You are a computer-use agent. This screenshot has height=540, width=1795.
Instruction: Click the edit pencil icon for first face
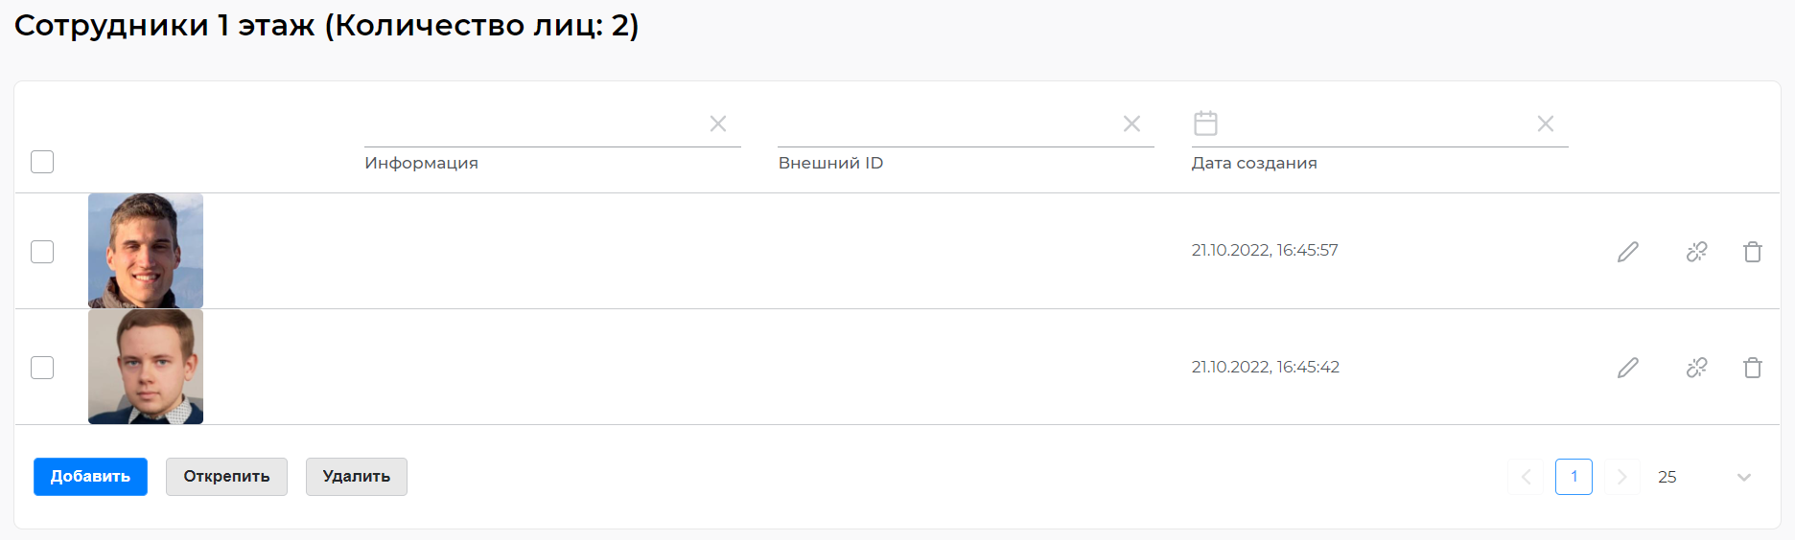pyautogui.click(x=1627, y=252)
